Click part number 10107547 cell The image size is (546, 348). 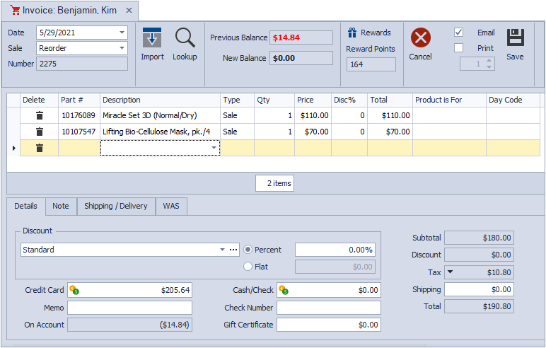(79, 132)
